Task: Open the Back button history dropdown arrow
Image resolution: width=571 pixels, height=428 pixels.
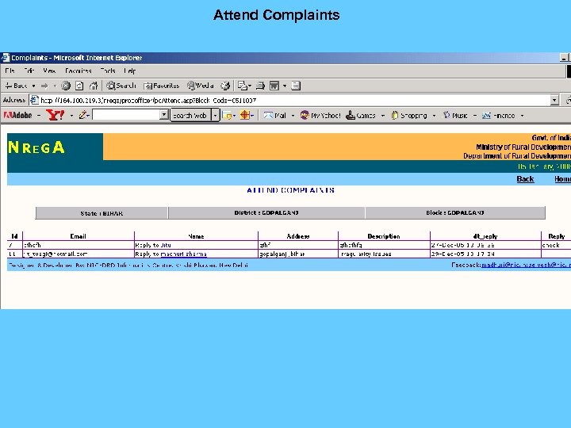Action: [x=33, y=86]
